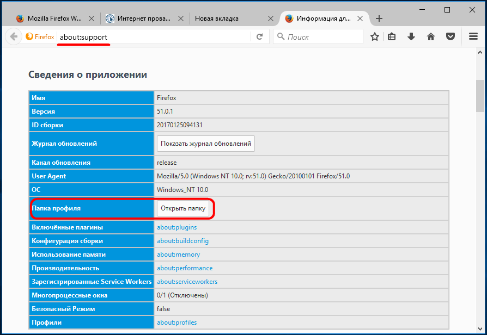Close the Новая вкладка tab
Screen dimensions: 487x335
click(x=271, y=18)
